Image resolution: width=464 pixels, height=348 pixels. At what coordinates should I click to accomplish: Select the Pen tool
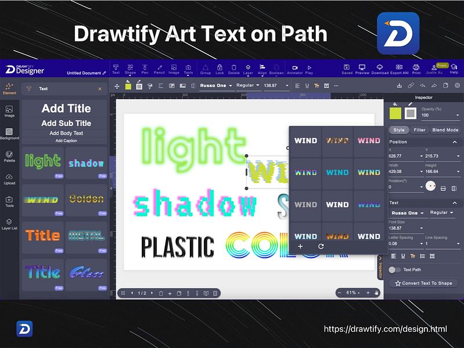[145, 70]
